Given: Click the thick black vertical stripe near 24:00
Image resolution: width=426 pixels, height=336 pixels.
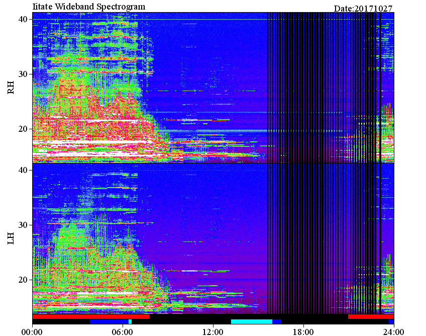Looking at the screenshot, I should [380, 163].
